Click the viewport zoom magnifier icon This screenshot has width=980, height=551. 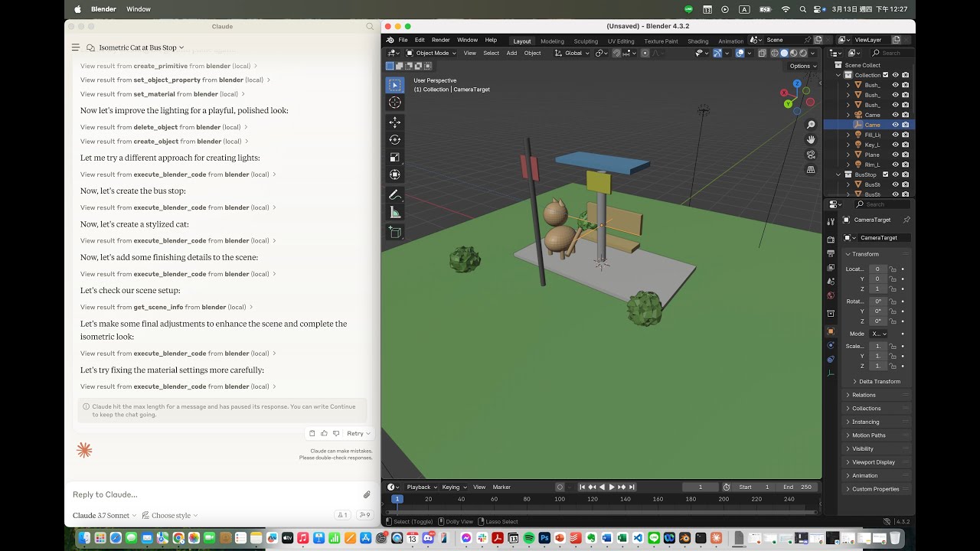coord(812,125)
